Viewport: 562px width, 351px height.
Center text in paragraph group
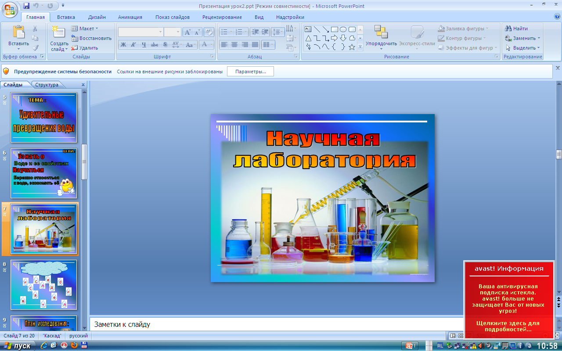point(234,44)
